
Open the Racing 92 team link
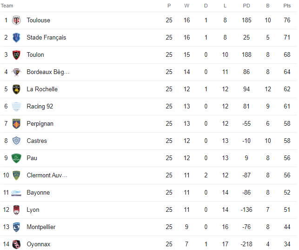coord(40,107)
